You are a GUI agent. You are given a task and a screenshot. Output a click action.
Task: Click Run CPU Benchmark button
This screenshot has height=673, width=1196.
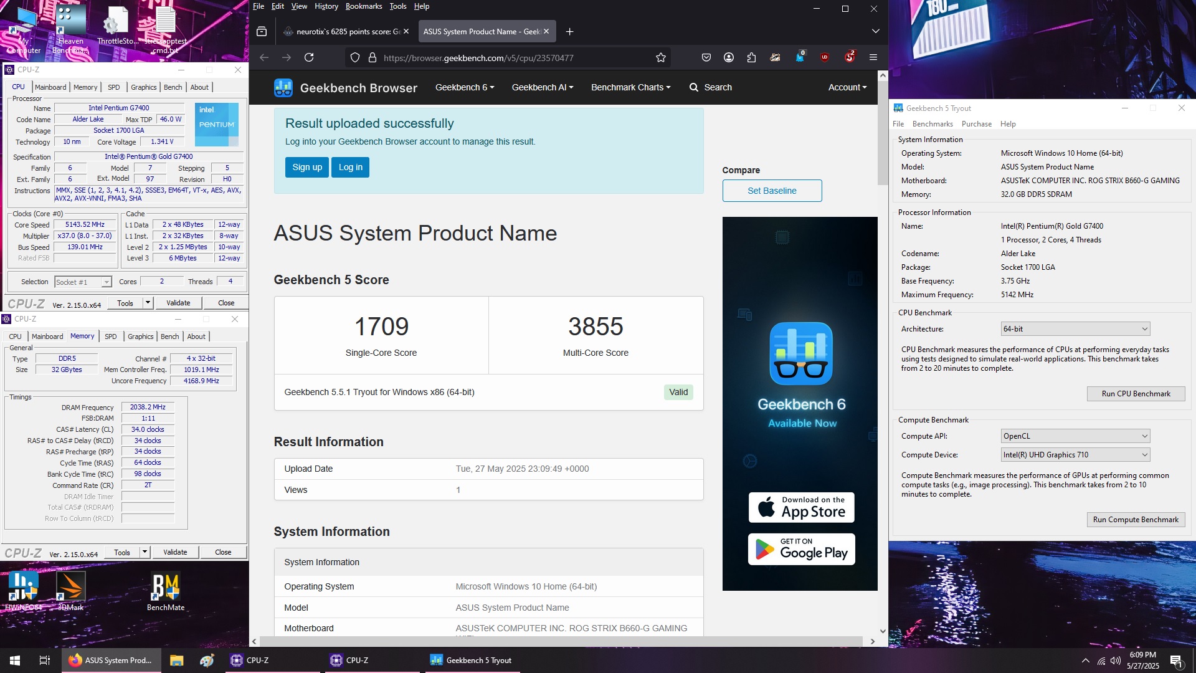[1136, 394]
